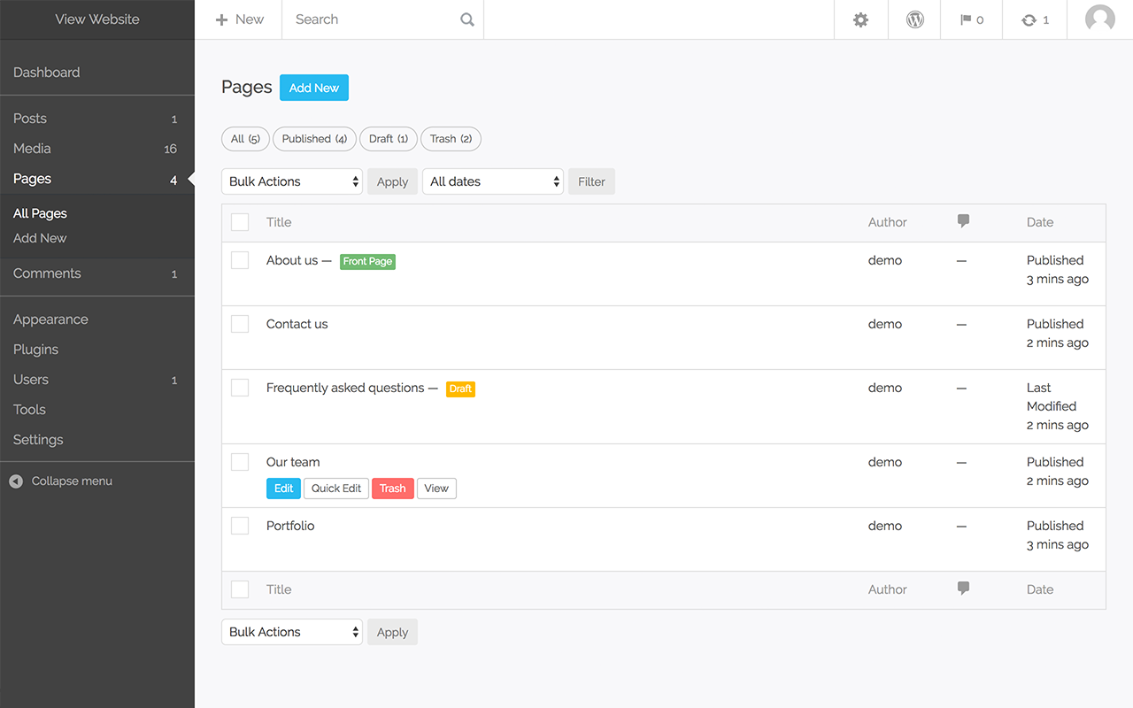Click the Author column header
Viewport: 1133px width, 708px height.
(888, 222)
